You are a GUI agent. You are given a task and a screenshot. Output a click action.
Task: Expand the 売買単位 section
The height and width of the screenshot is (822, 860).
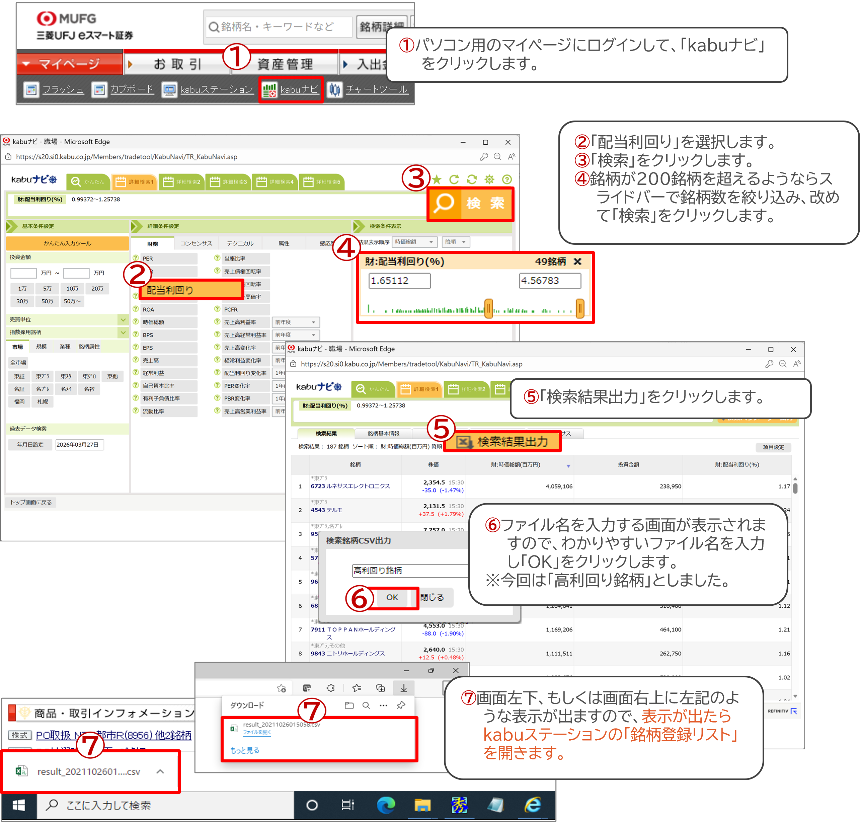click(123, 319)
